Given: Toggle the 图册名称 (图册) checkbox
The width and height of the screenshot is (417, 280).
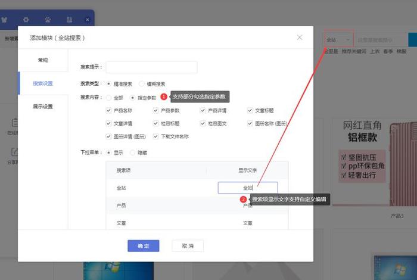Looking at the screenshot, I should [x=250, y=123].
